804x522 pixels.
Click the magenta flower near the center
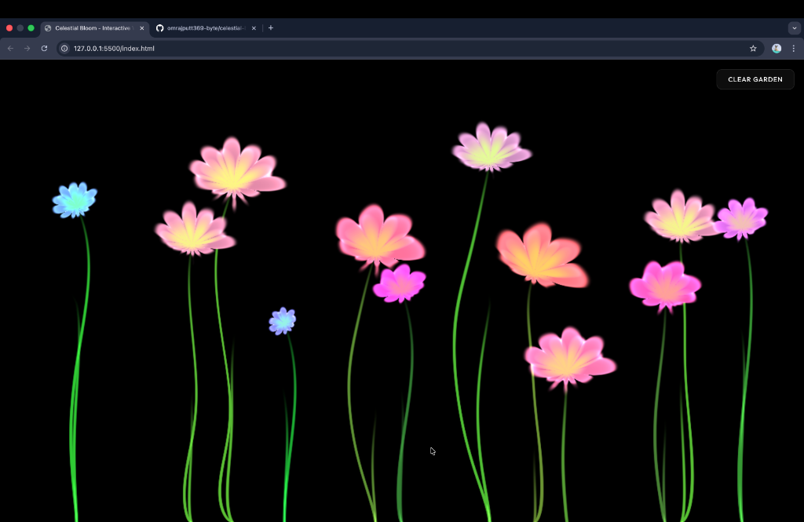pos(400,284)
